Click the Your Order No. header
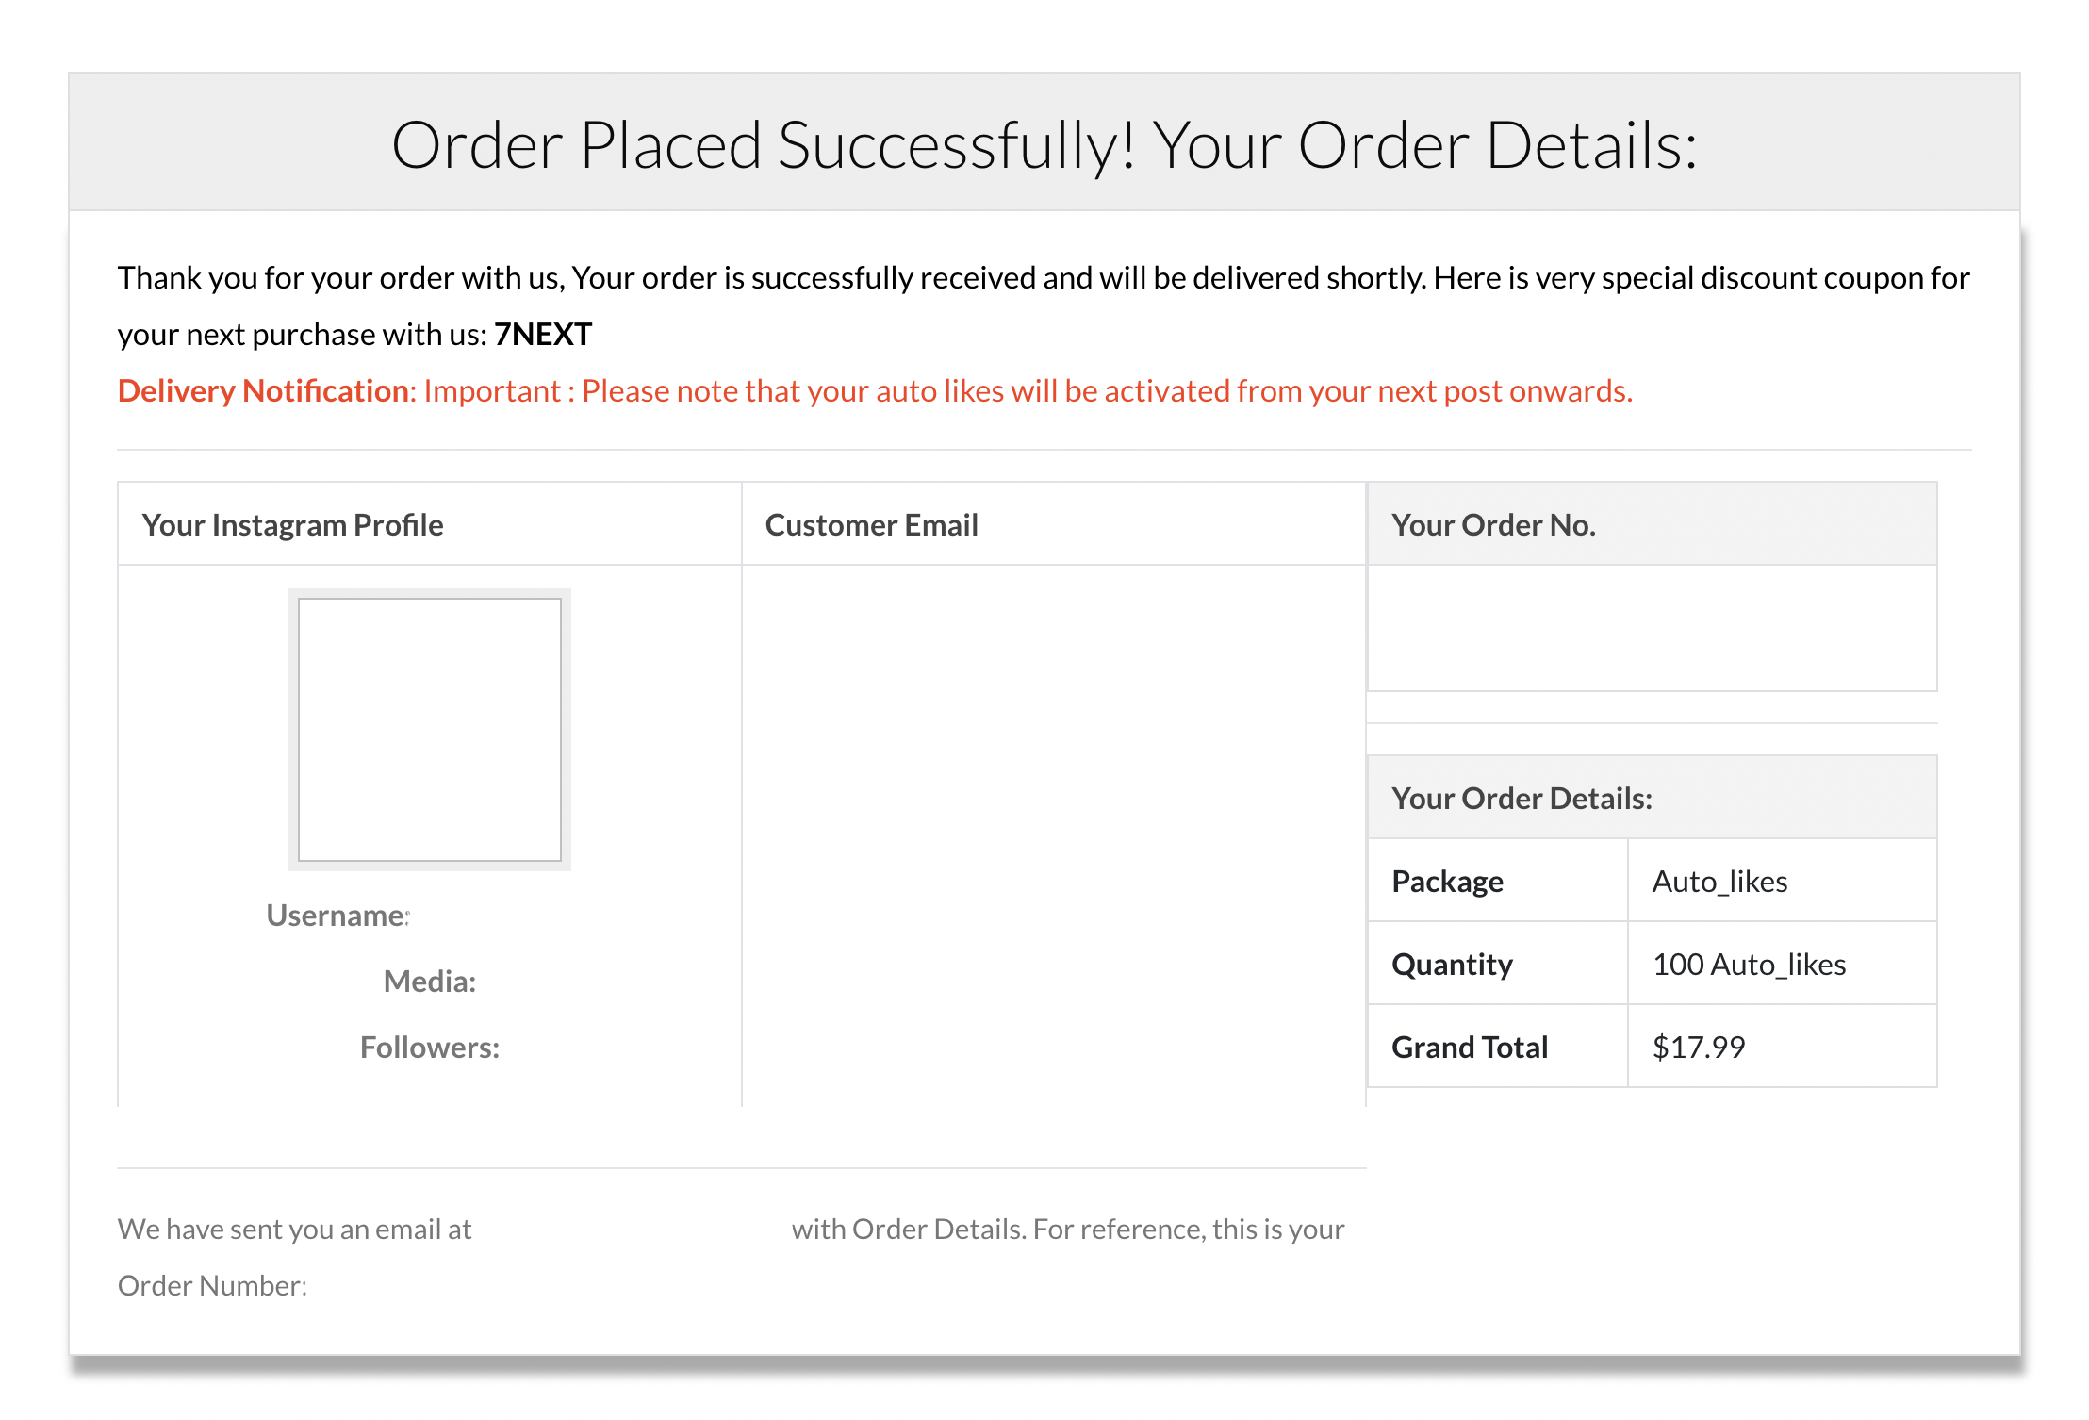The height and width of the screenshot is (1420, 2089). [1493, 524]
